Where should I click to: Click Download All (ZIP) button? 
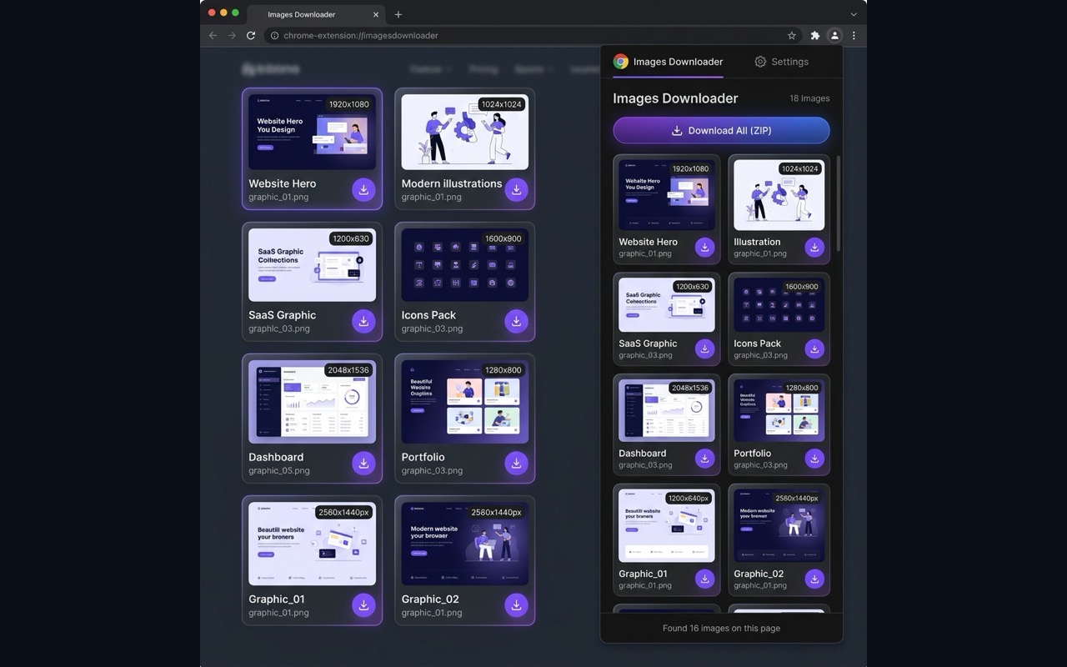coord(722,131)
